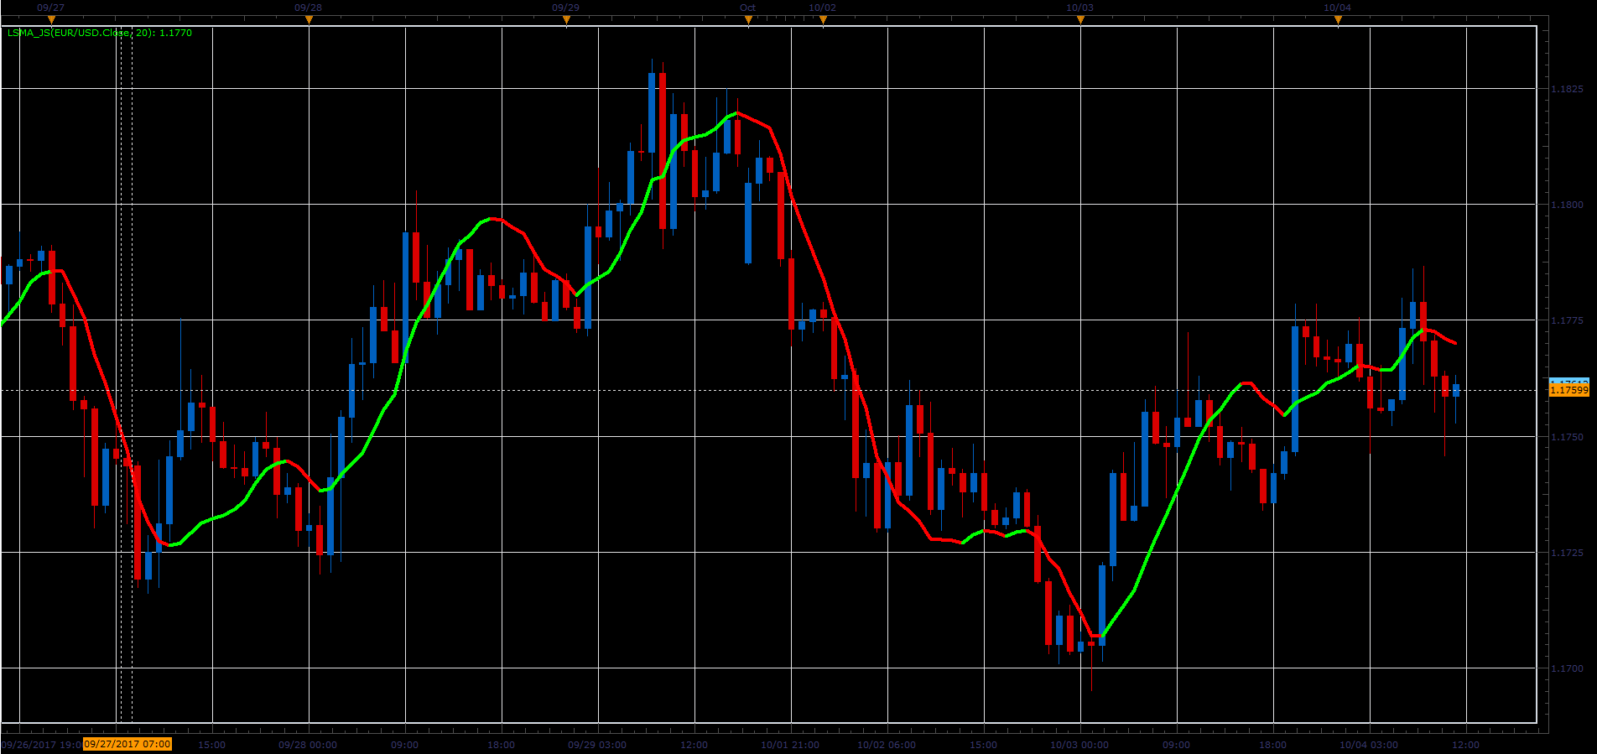
Task: Click the 10/01 21:00 time axis label
Action: (790, 745)
